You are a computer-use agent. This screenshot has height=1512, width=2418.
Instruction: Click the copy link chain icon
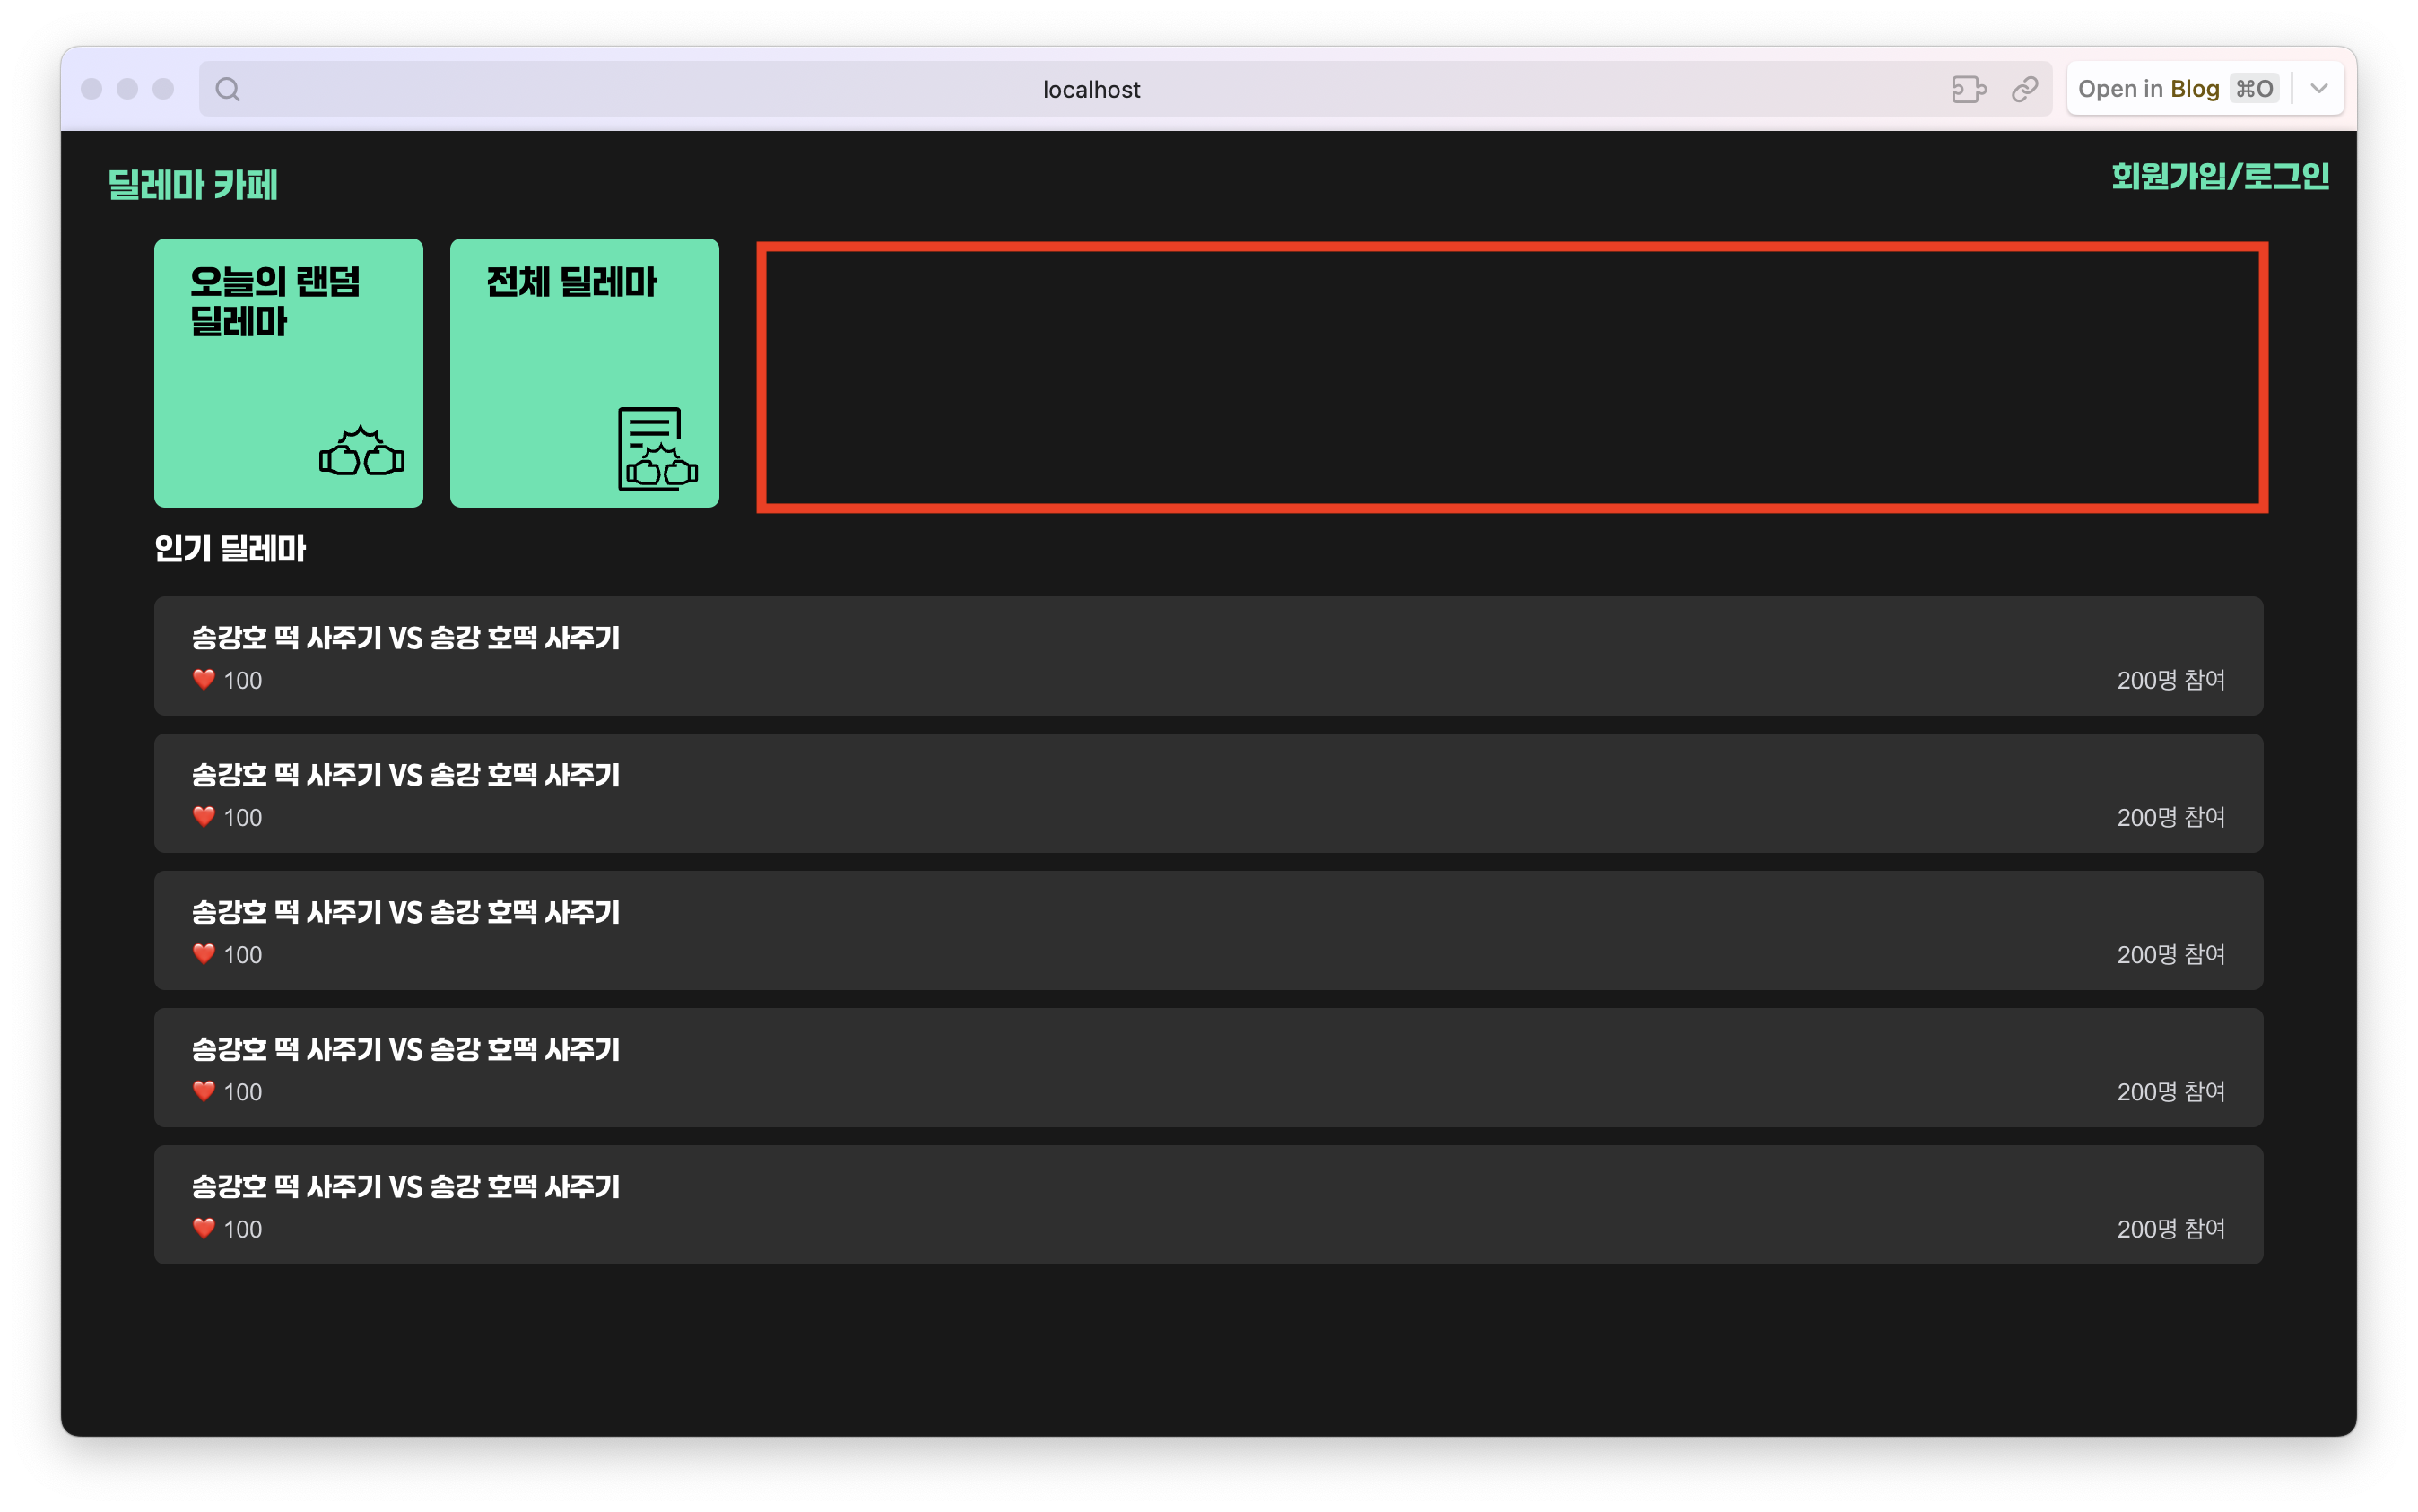pos(2025,89)
